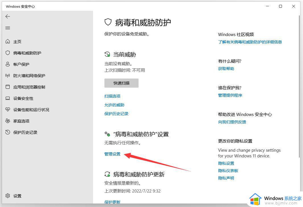The height and width of the screenshot is (207, 303).
Task: Click the 保护你的设备免受威胁。 subtitle
Action: [127, 34]
